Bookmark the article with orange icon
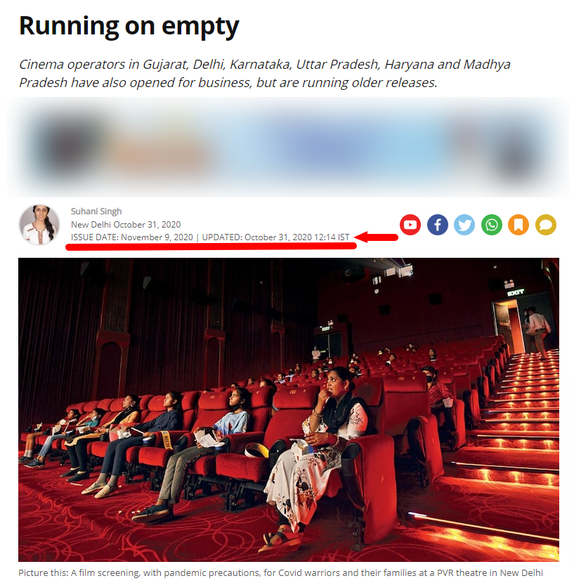This screenshot has width=574, height=583. [518, 225]
